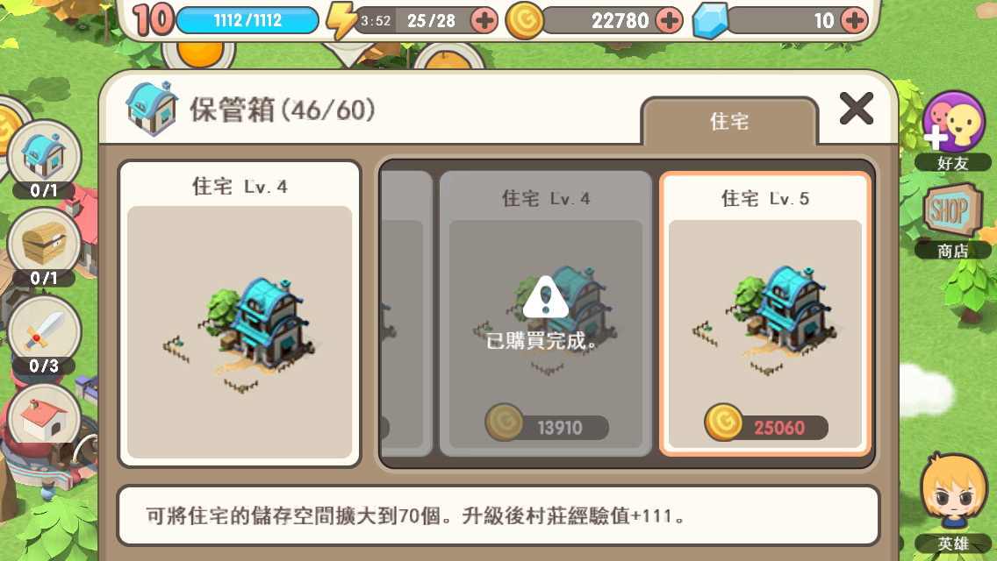Open the SHOP 商店 icon

[x=952, y=221]
